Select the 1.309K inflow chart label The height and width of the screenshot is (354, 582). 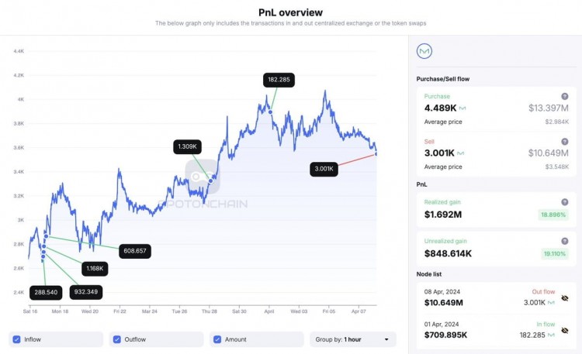point(189,146)
